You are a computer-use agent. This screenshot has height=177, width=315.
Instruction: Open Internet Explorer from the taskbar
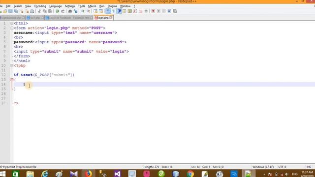click(x=45, y=174)
